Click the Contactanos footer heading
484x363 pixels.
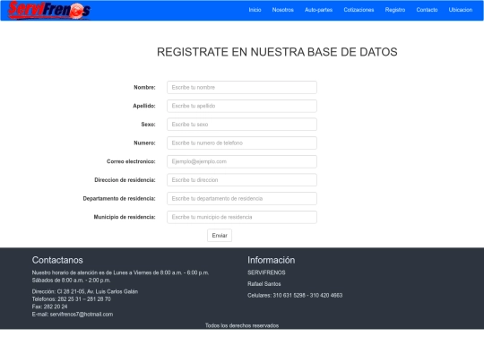[57, 260]
